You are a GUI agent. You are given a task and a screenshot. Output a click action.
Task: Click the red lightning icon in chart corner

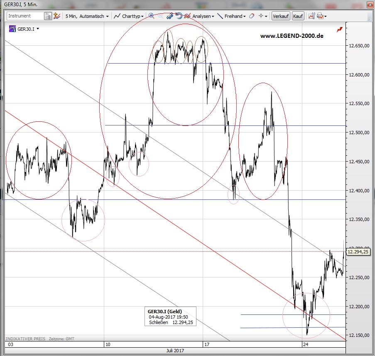click(x=340, y=29)
